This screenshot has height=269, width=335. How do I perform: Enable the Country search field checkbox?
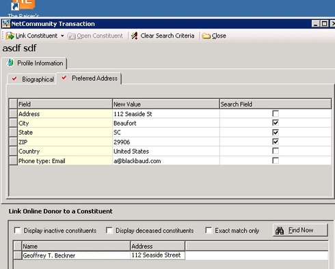(x=276, y=151)
